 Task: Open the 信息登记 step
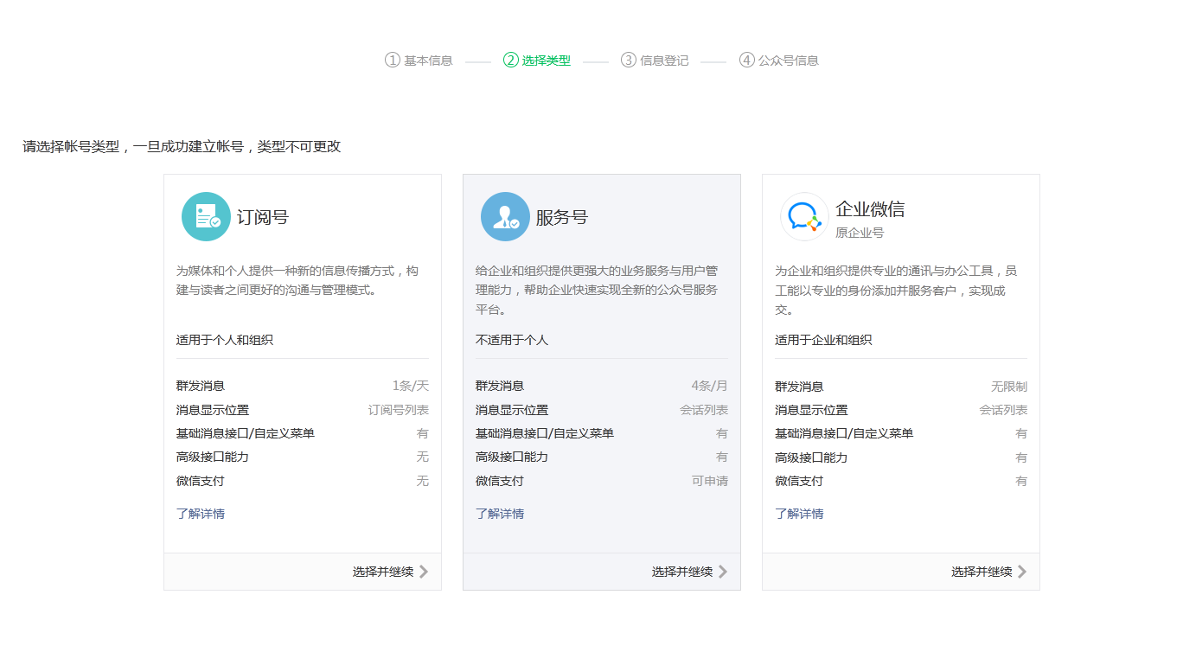(x=664, y=61)
